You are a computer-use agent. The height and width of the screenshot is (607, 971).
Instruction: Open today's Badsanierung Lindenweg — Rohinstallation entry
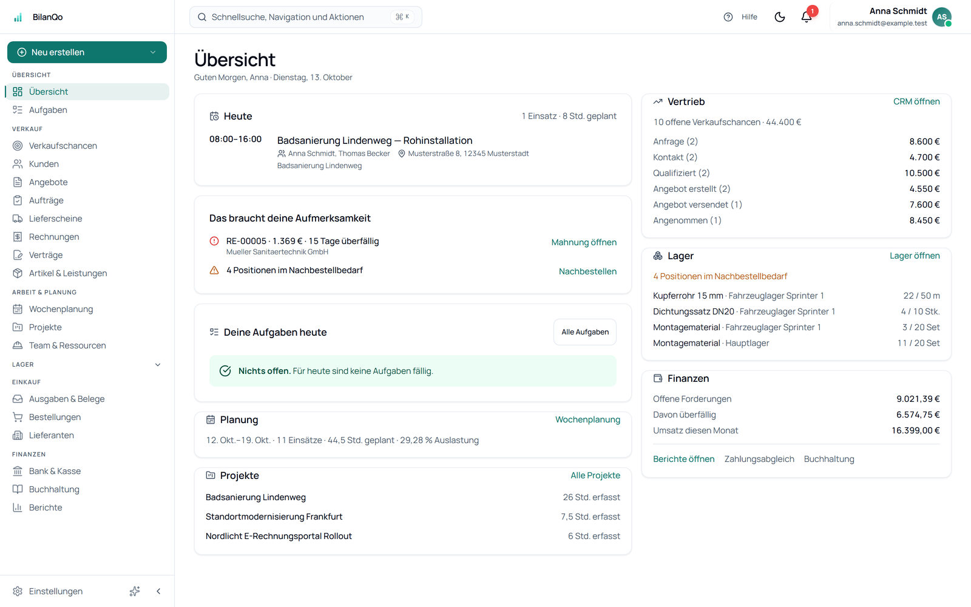[x=413, y=152]
